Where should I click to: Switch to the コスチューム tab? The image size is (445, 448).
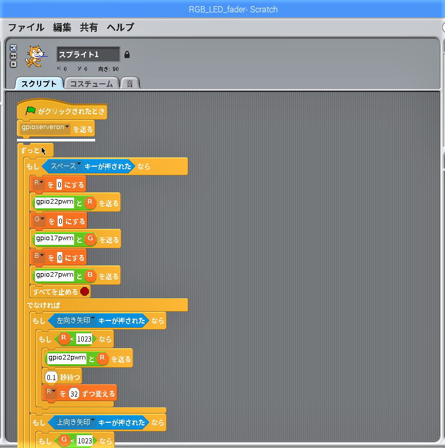(92, 84)
